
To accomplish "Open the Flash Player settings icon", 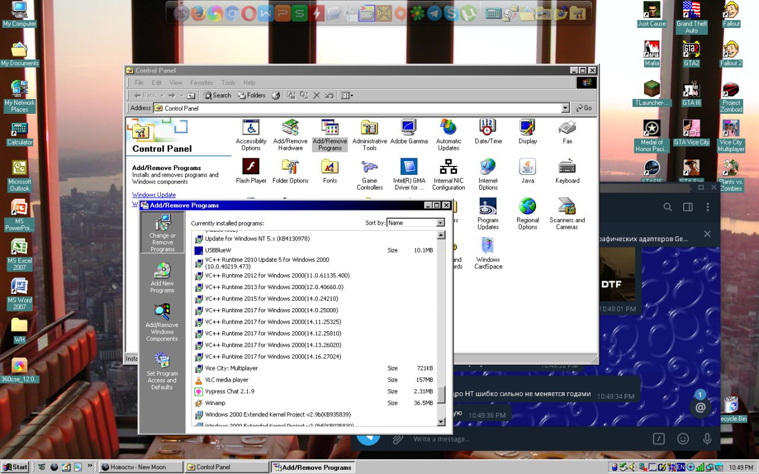I will 251,171.
